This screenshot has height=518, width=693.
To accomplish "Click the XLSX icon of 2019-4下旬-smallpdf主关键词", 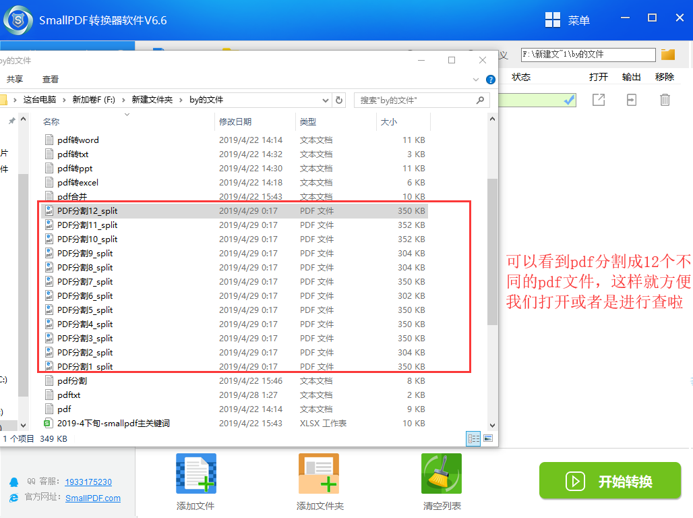I will (48, 424).
